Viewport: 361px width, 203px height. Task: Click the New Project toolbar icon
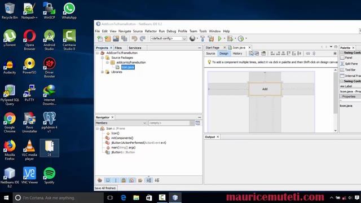coord(108,38)
